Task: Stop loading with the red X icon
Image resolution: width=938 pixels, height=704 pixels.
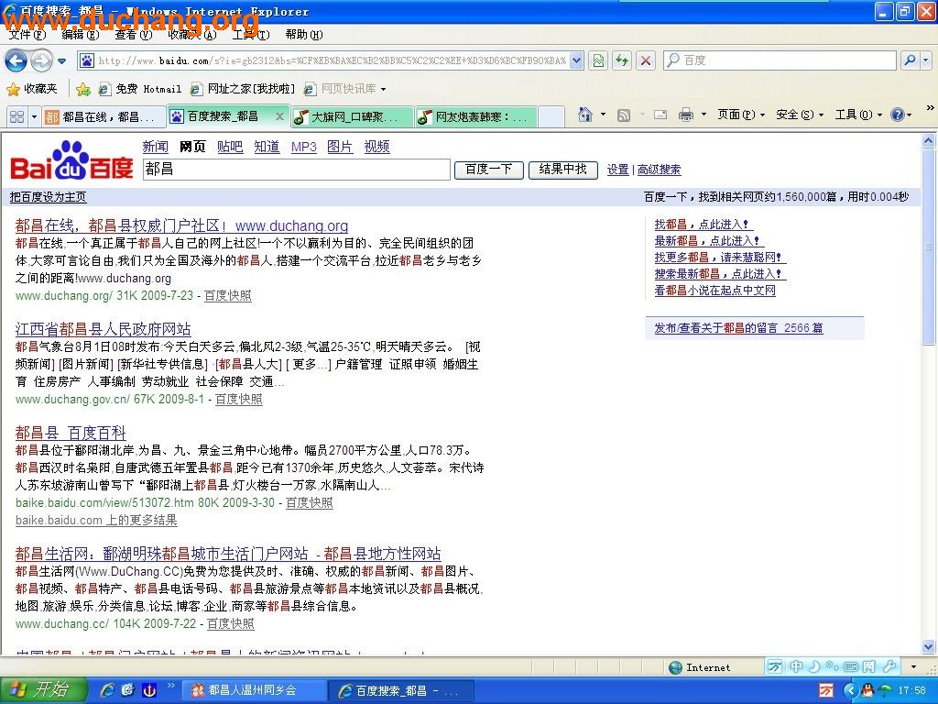Action: click(646, 60)
